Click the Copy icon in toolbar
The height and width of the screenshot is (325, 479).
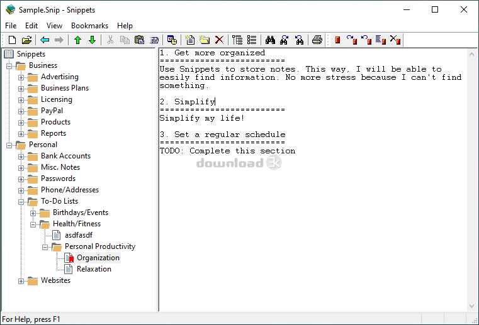pyautogui.click(x=125, y=40)
